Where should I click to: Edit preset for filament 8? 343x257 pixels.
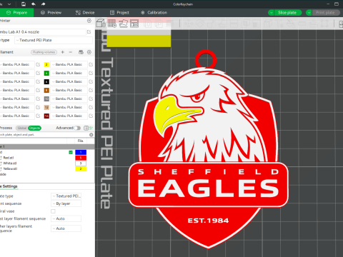coord(91,90)
